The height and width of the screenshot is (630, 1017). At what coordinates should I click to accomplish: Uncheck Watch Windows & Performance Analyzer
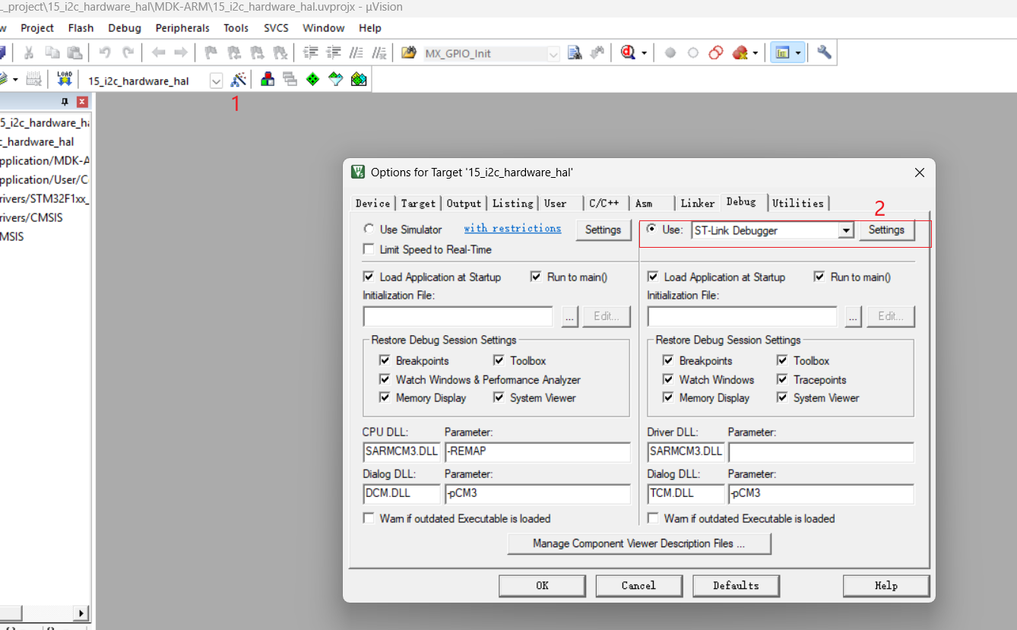(x=385, y=379)
